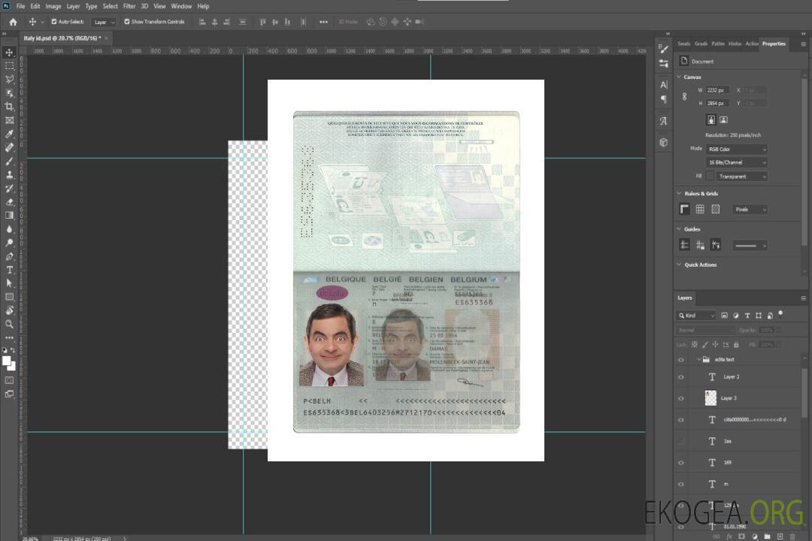The width and height of the screenshot is (812, 541).
Task: Open the Transparent fill dropdown
Action: (x=742, y=177)
